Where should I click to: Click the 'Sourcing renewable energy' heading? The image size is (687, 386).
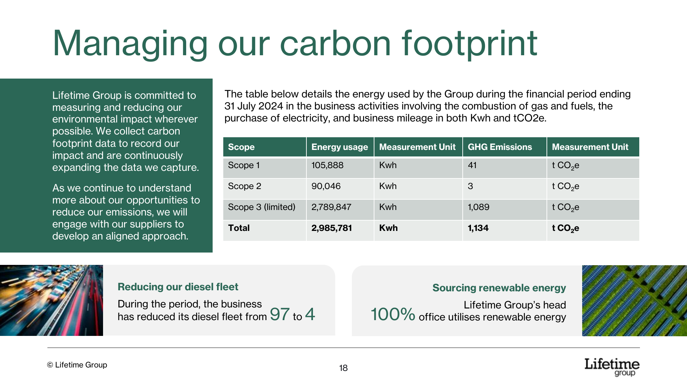[499, 288]
